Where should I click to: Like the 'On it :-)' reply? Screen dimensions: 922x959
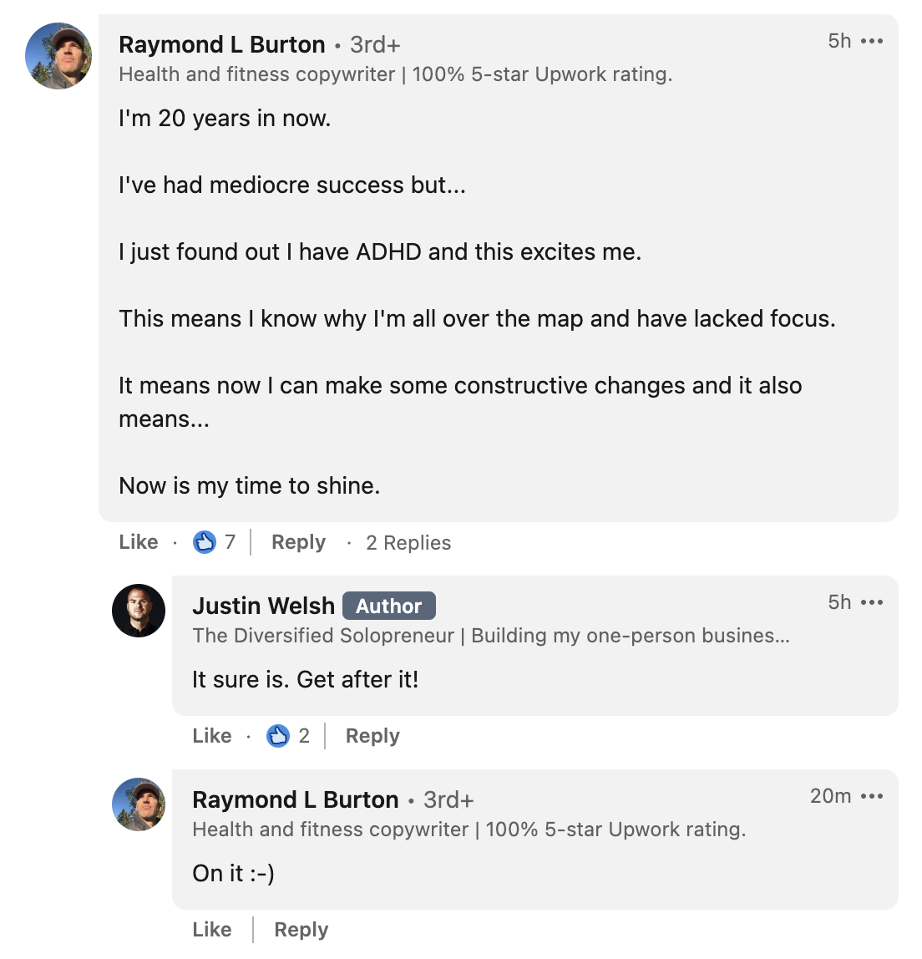coord(211,929)
